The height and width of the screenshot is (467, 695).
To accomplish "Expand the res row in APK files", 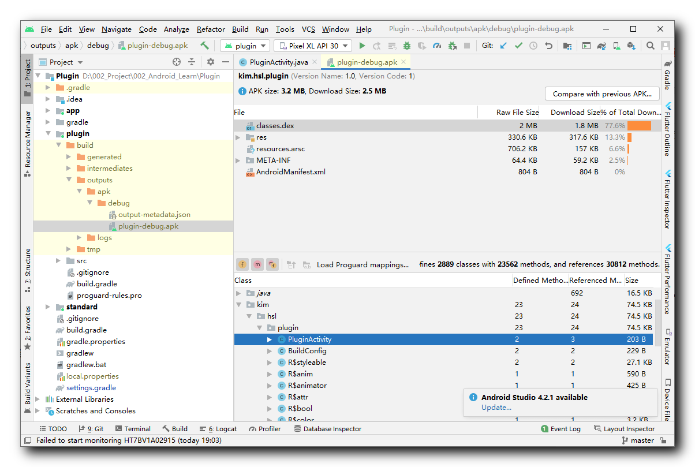I will click(x=238, y=137).
